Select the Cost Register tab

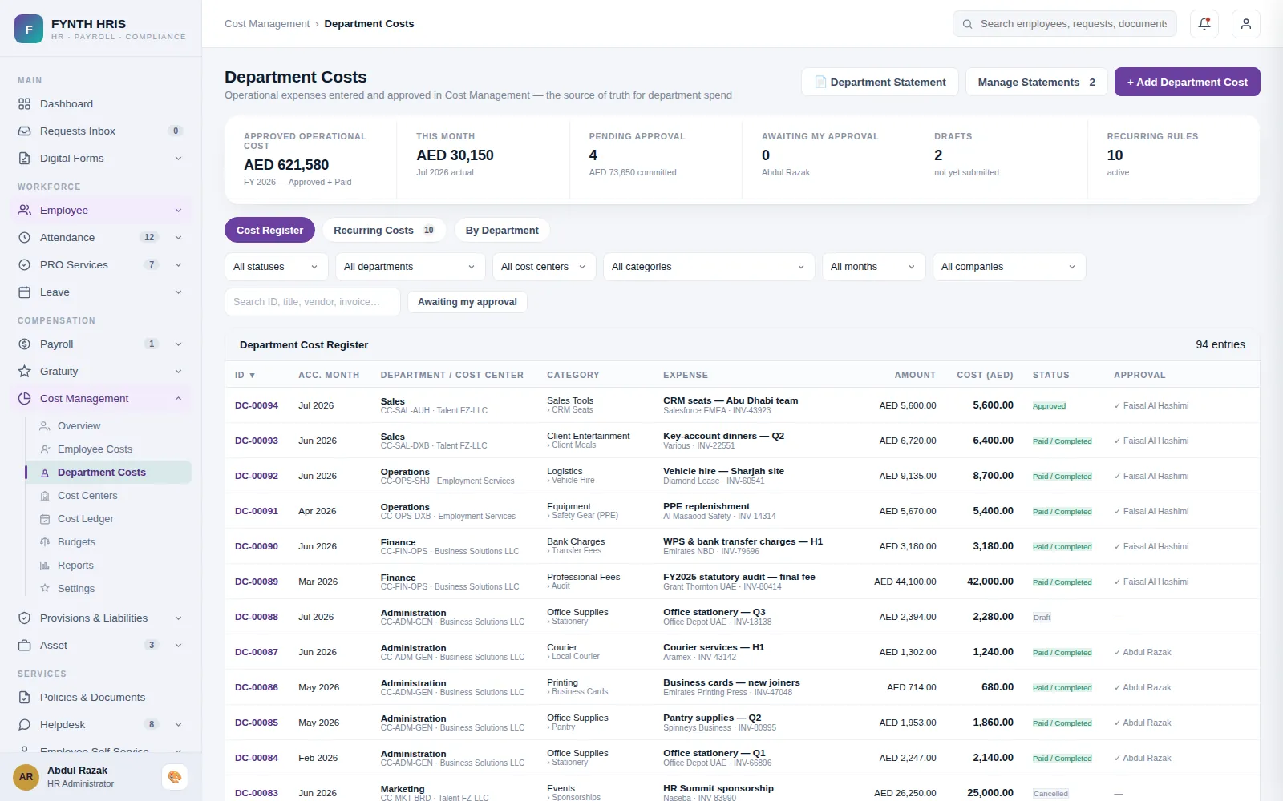click(269, 231)
